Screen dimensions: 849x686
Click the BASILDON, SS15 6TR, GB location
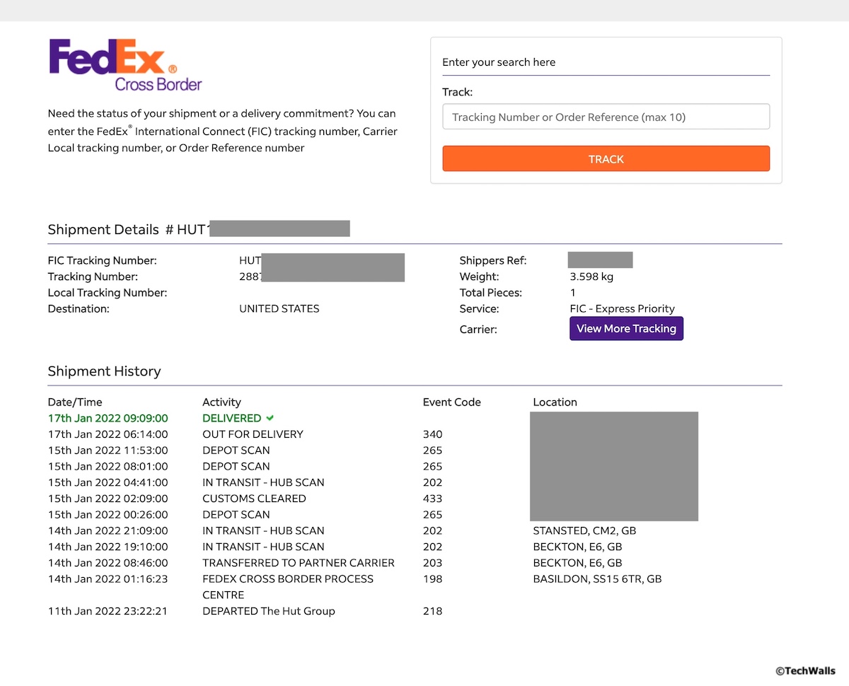pos(596,579)
